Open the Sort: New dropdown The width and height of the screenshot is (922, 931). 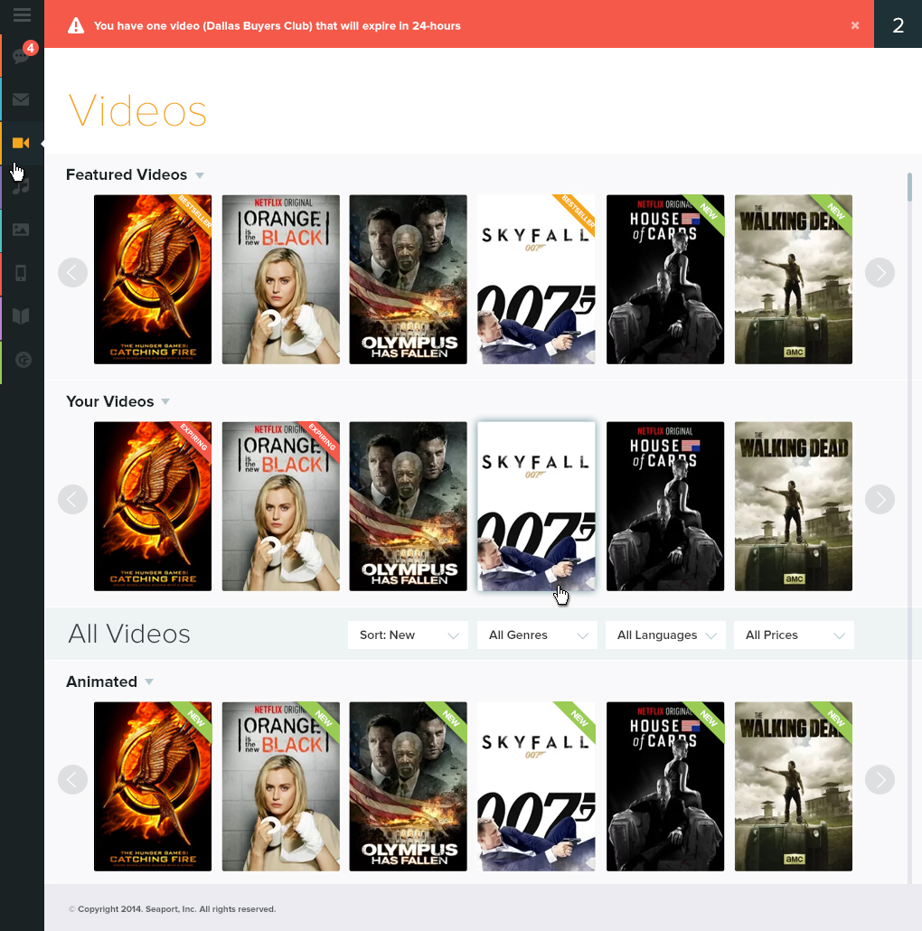click(408, 635)
